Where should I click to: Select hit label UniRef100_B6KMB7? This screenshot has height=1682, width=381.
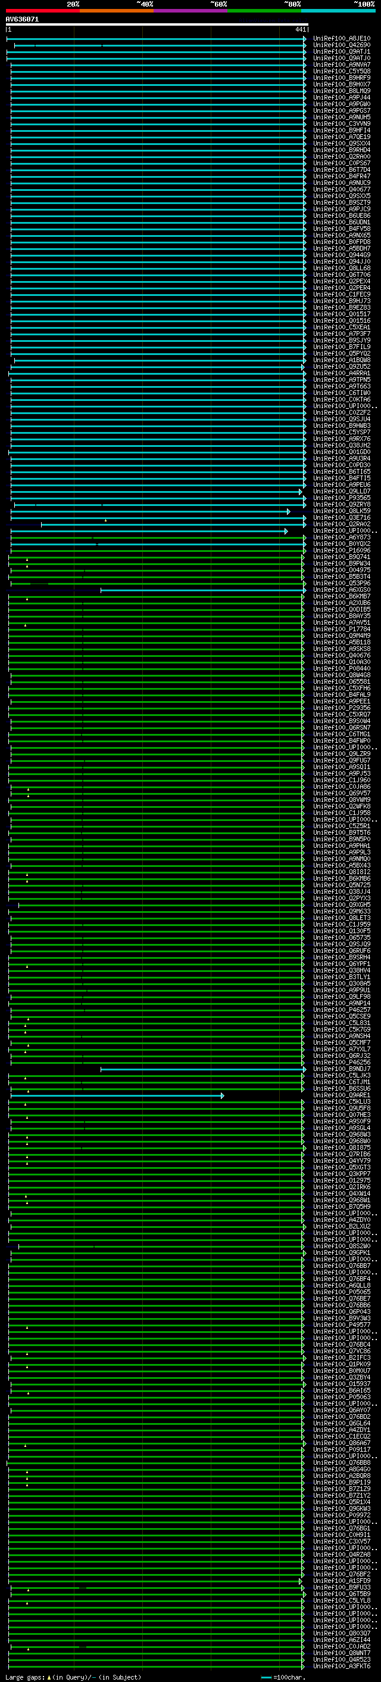[x=342, y=597]
